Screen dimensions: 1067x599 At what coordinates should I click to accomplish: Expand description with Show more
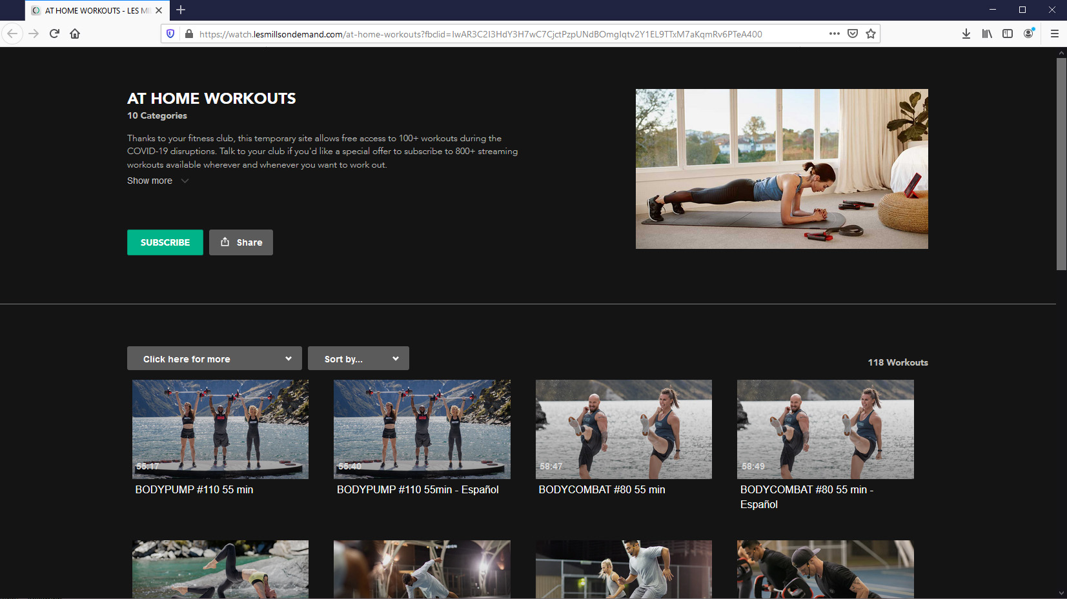158,181
